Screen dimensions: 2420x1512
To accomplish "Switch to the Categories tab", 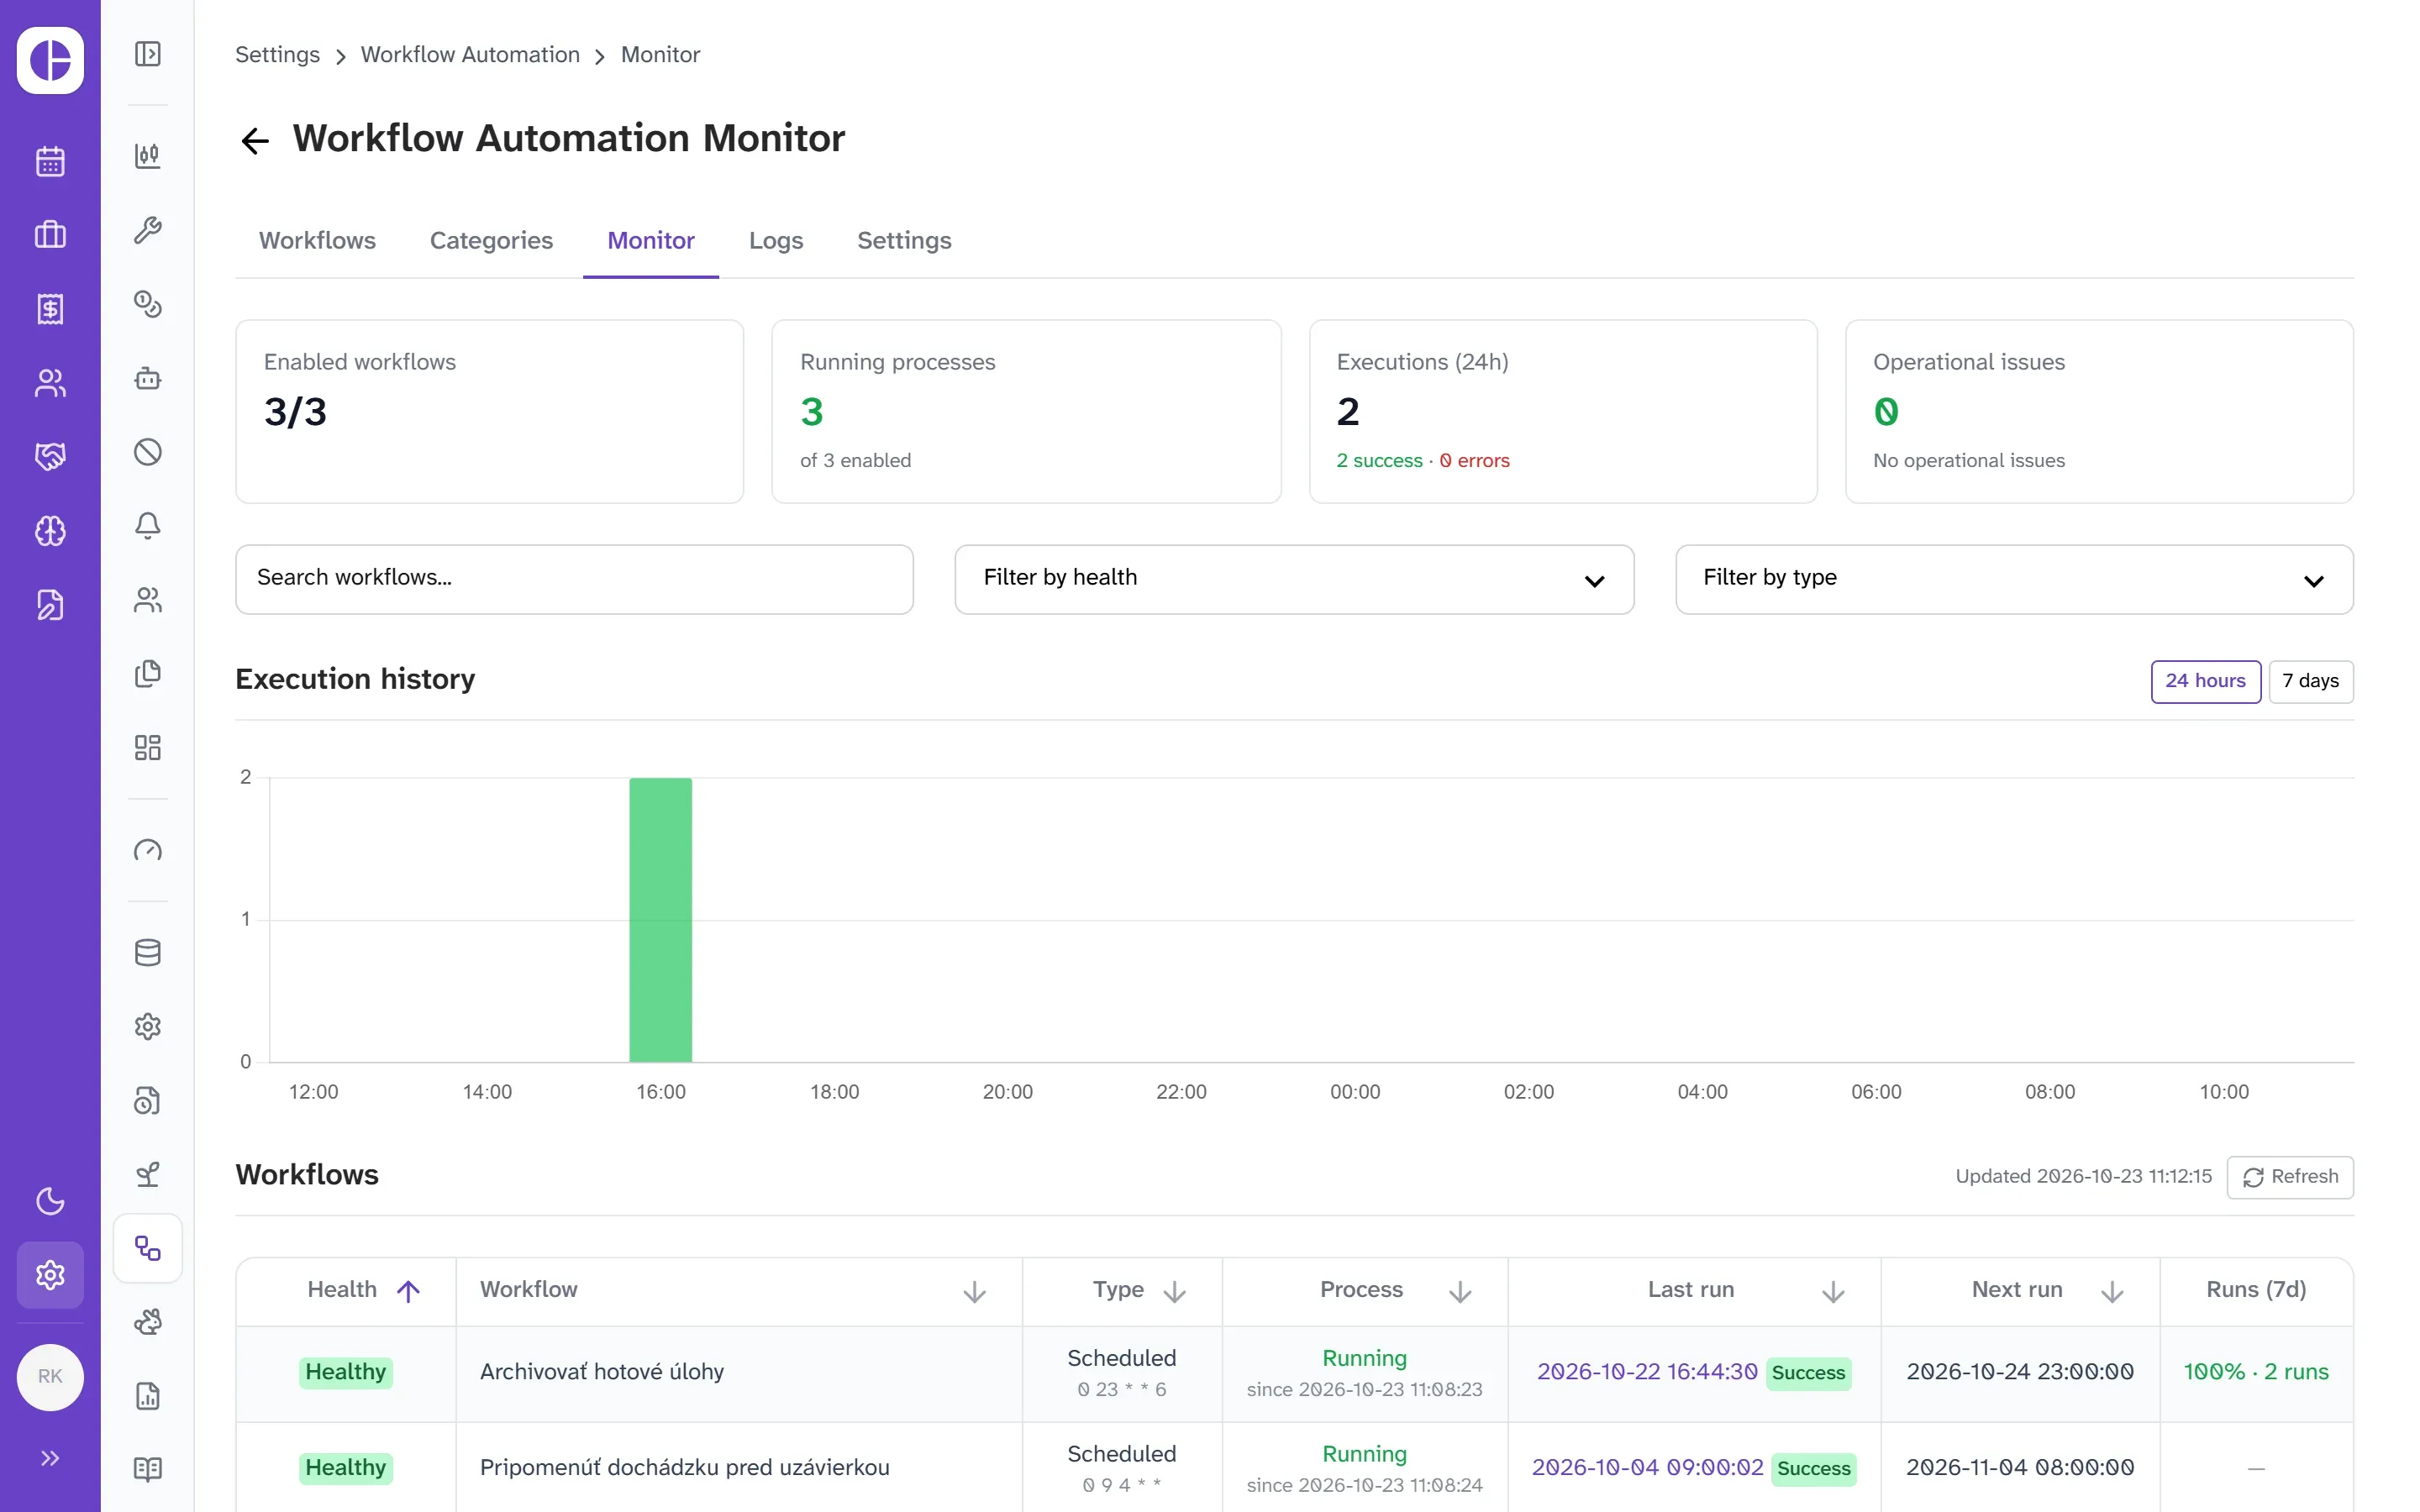I will [x=491, y=241].
